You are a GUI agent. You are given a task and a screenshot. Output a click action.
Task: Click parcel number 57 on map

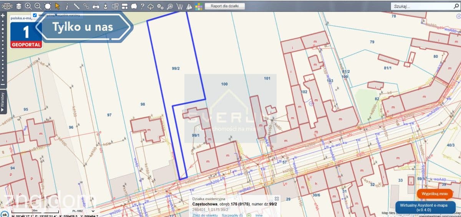tap(285, 163)
